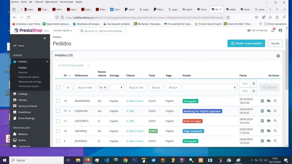This screenshot has height=164, width=292.
Task: Click the notifications bell icon
Action: point(273,30)
